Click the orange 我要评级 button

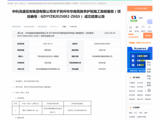(x=148, y=36)
